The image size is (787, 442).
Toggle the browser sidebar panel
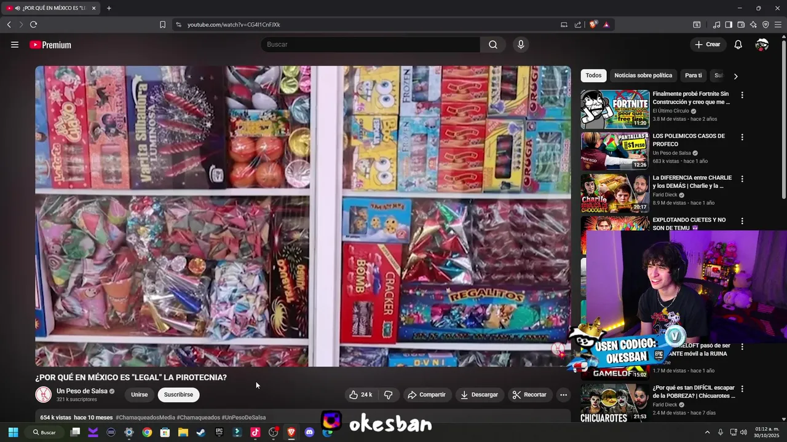tap(729, 25)
